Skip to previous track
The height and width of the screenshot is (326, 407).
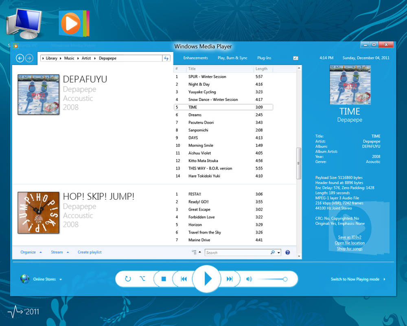[x=184, y=279]
